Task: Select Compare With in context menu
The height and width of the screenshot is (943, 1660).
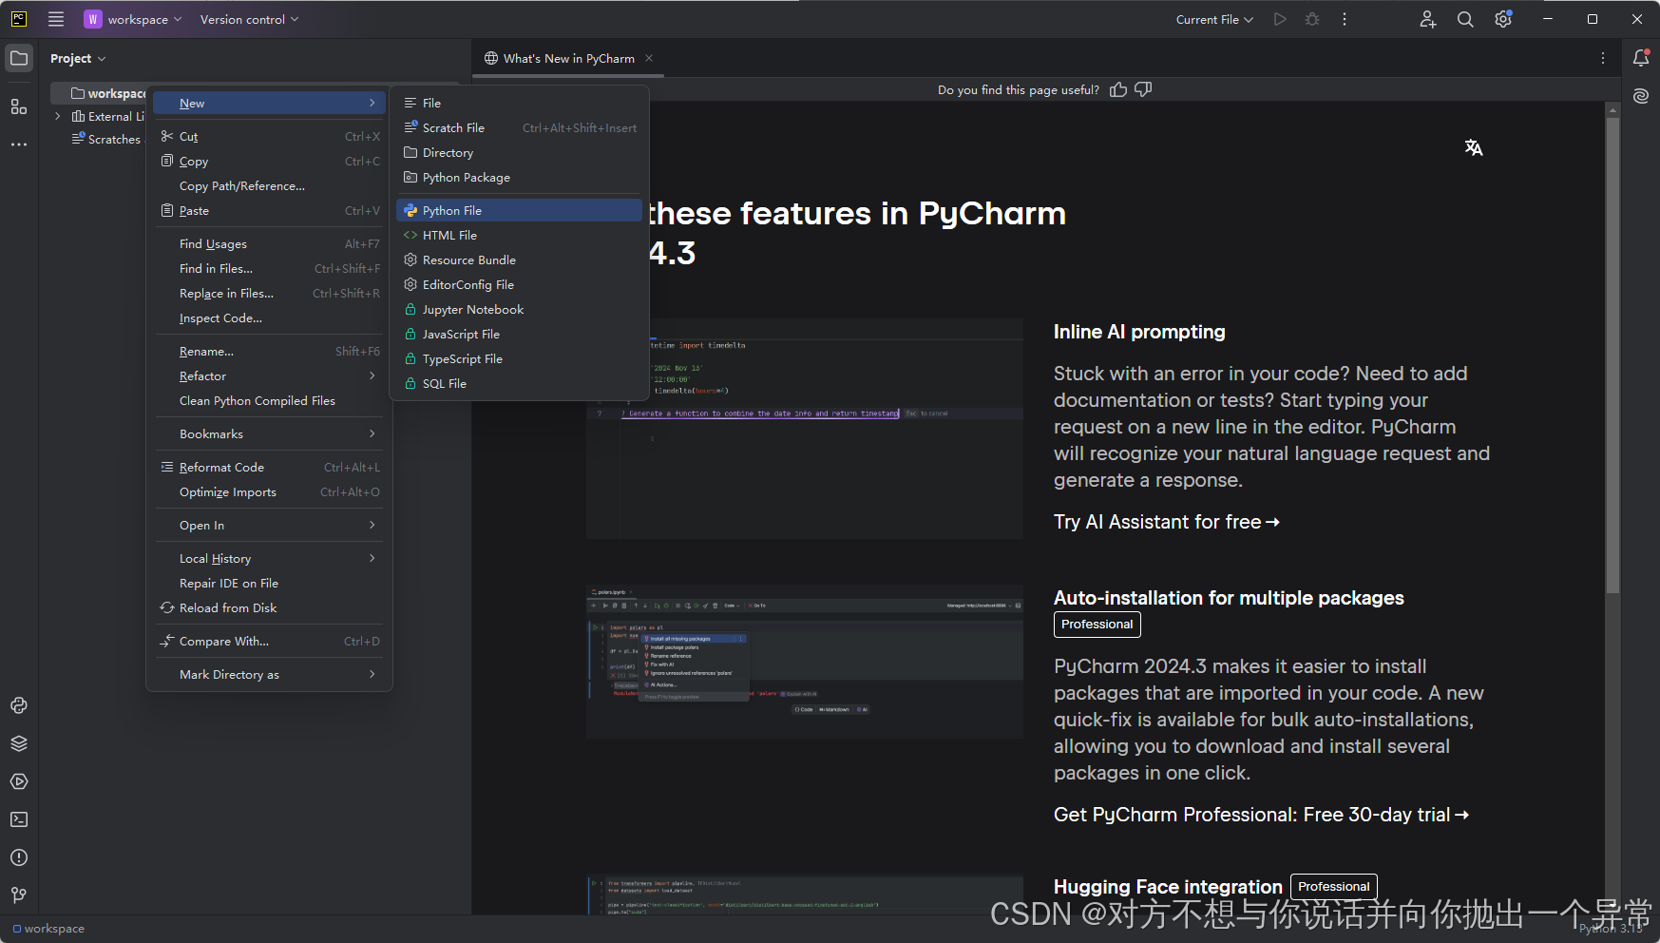Action: [270, 642]
